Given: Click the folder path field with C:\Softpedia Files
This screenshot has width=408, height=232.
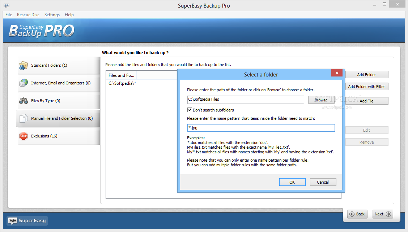Looking at the screenshot, I should click(x=246, y=99).
